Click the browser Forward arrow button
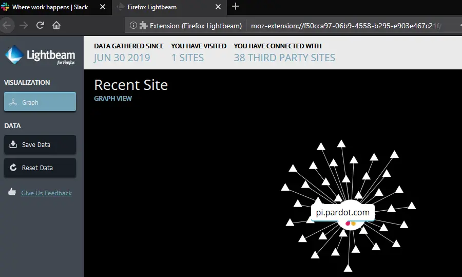The width and height of the screenshot is (462, 277). click(24, 25)
